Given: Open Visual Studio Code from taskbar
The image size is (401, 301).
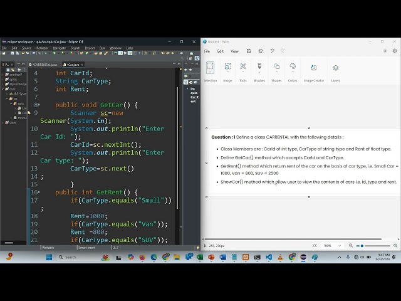Looking at the screenshot, I should point(269,257).
